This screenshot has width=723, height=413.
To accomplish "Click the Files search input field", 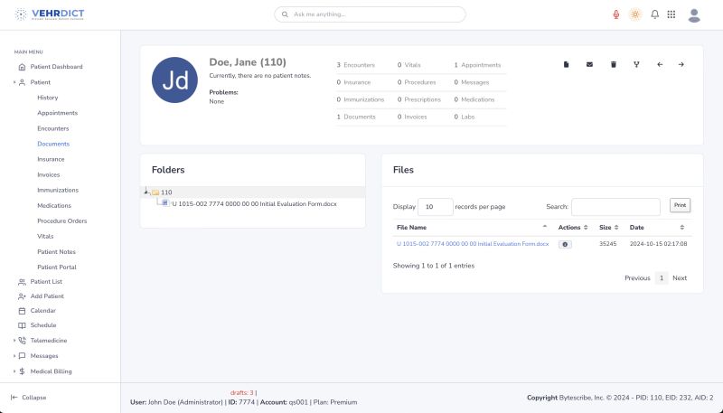I will 615,207.
